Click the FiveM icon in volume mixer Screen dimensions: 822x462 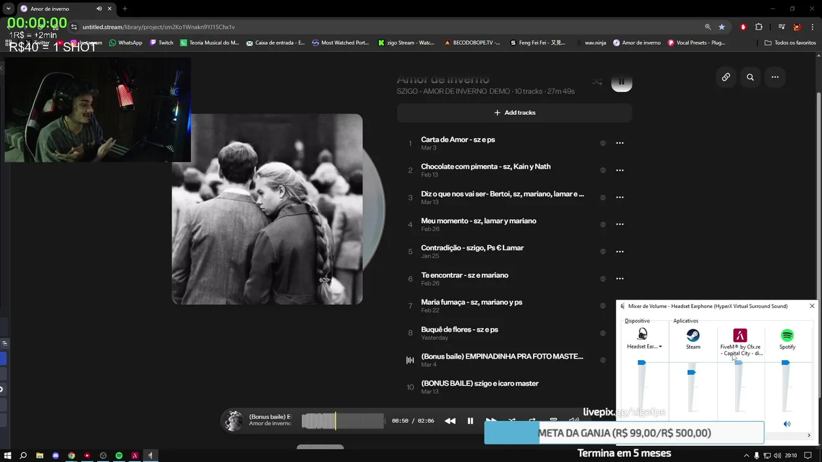(740, 335)
